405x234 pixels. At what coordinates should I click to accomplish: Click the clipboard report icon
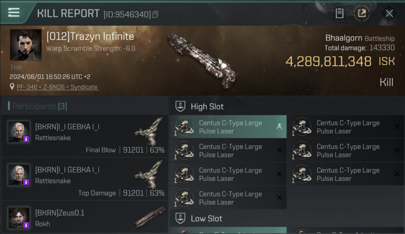pos(339,13)
